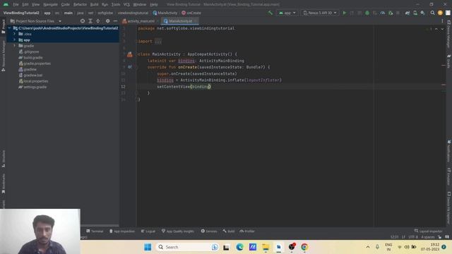Open the Nexus 5 API 30 device dropdown
The height and width of the screenshot is (254, 452).
[x=320, y=13]
